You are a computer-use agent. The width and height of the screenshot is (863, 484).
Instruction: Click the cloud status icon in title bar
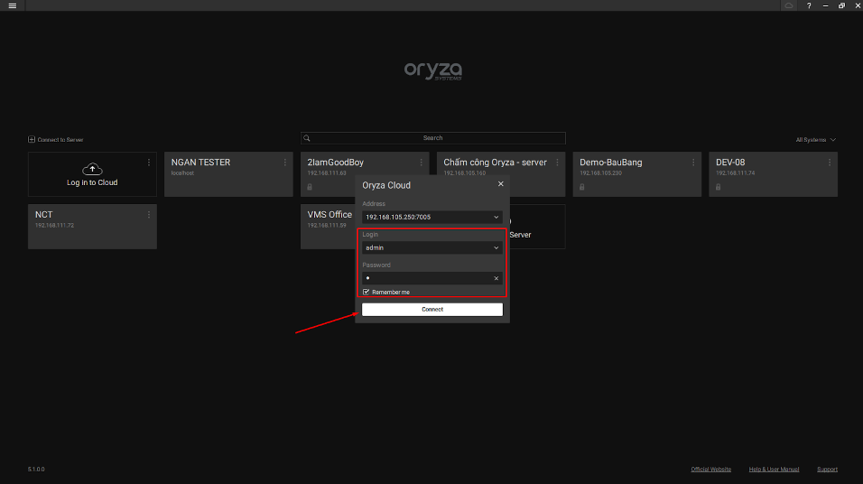coord(789,5)
